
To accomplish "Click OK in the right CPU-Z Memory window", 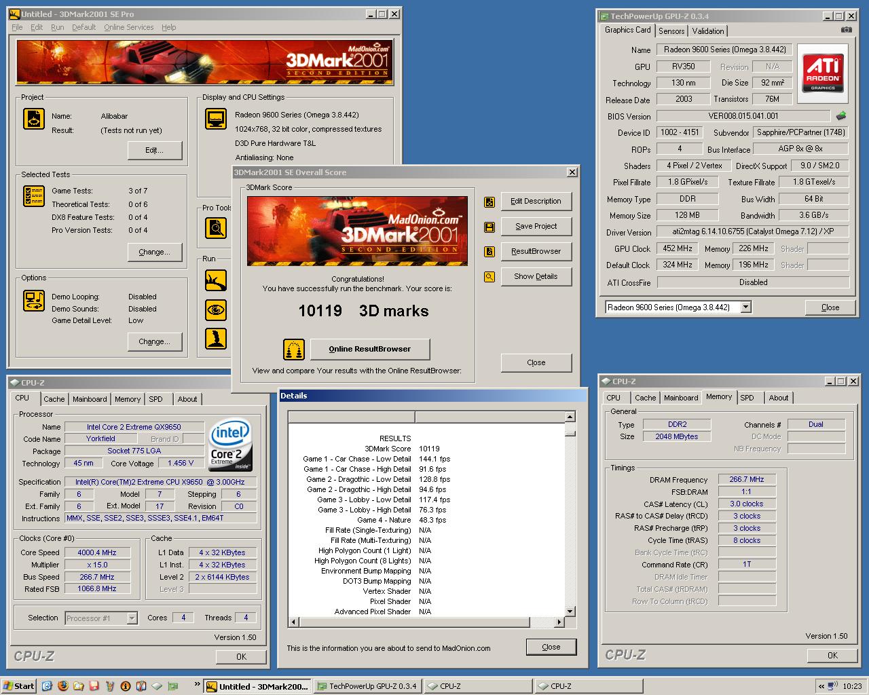I will pos(832,655).
